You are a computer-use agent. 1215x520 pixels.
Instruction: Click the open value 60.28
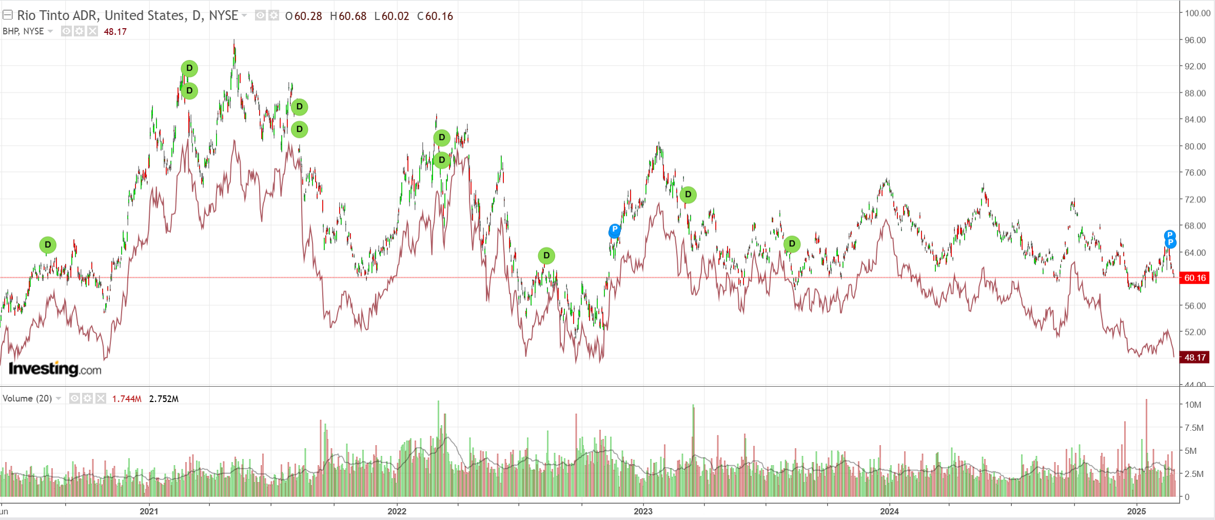(x=308, y=16)
